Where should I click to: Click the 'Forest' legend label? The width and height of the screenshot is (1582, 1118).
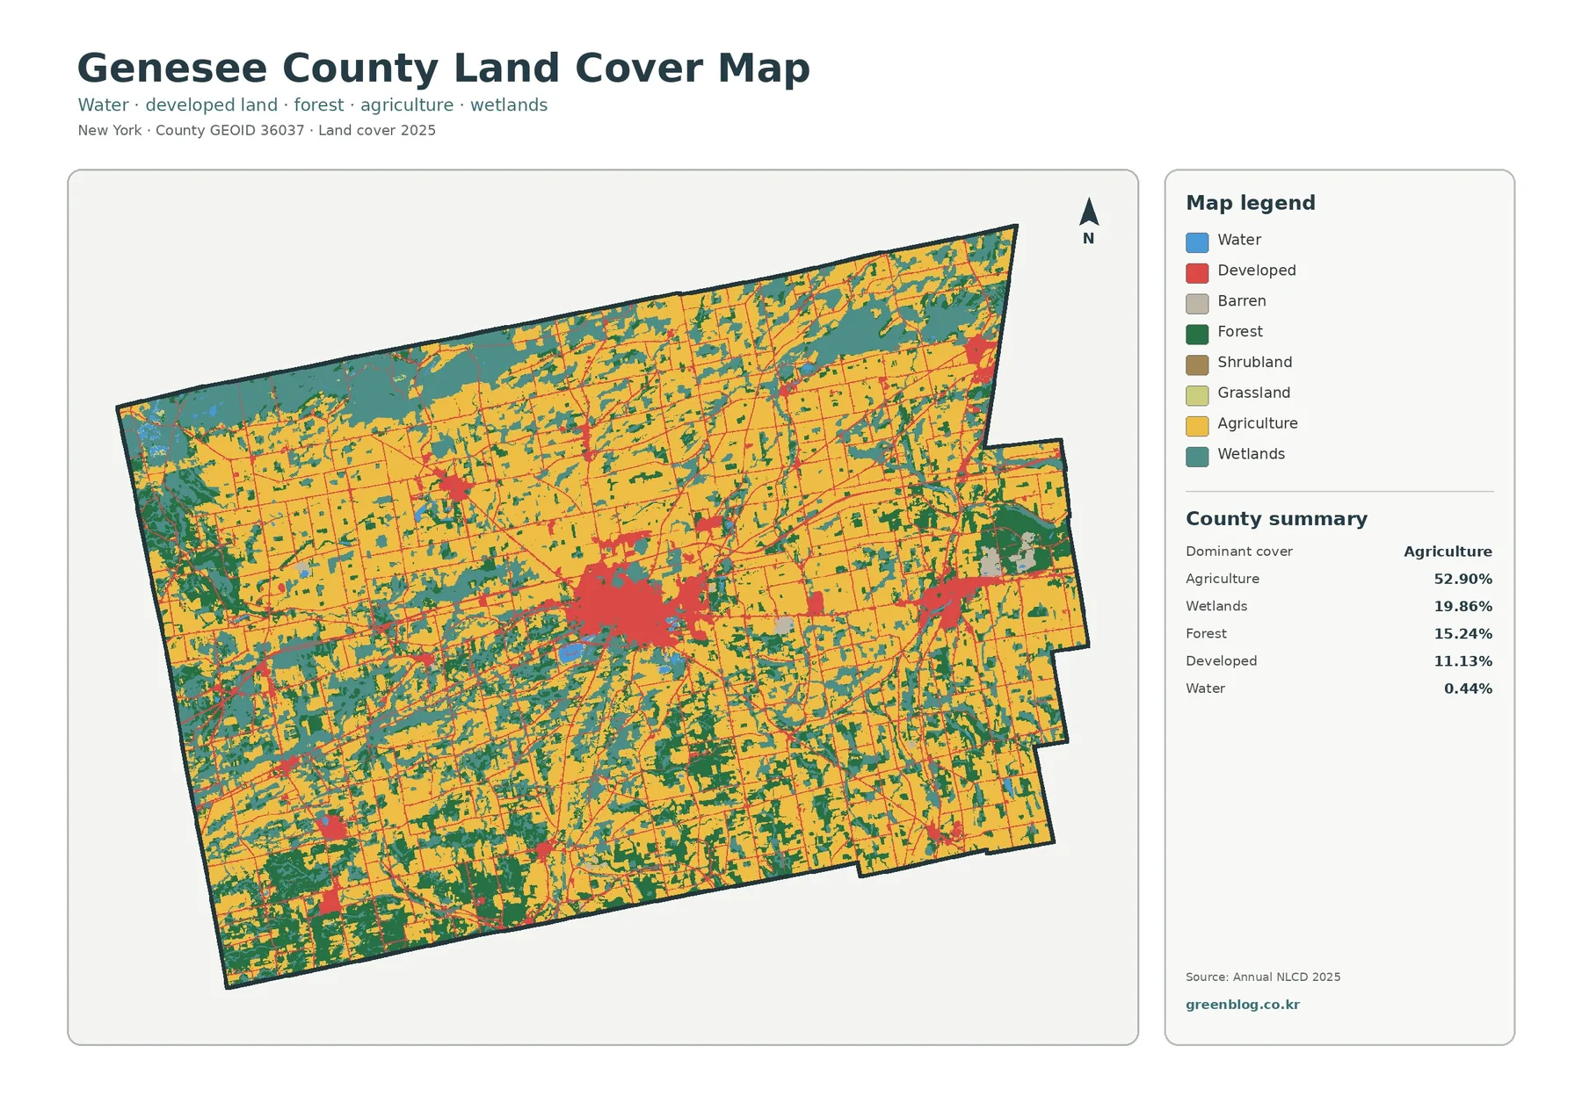pyautogui.click(x=1240, y=332)
